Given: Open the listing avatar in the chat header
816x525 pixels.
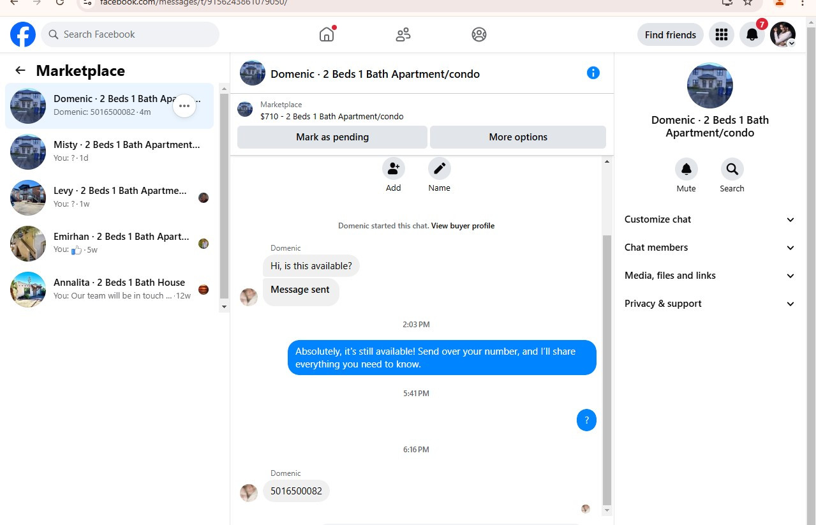Looking at the screenshot, I should (253, 73).
